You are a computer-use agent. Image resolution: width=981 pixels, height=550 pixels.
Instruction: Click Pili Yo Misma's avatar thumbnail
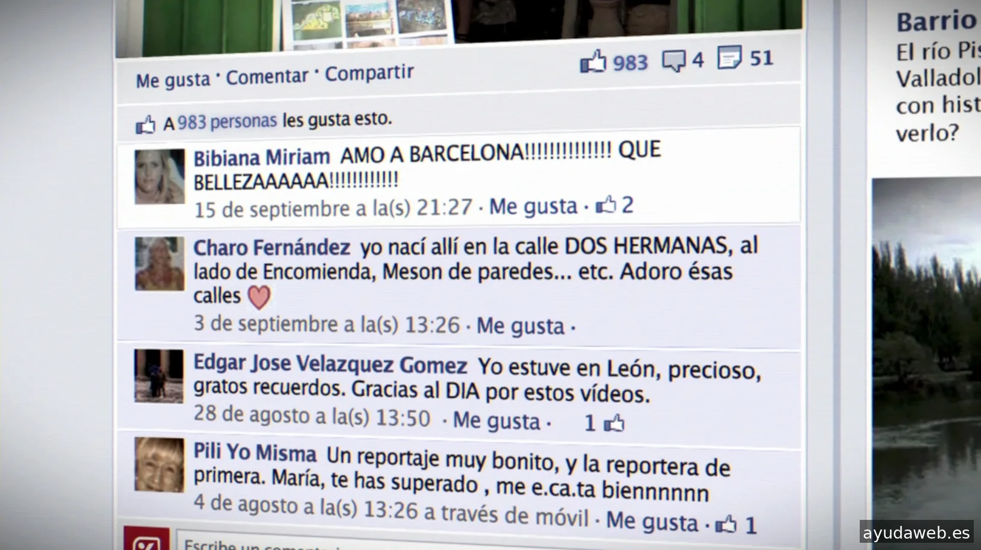point(159,464)
